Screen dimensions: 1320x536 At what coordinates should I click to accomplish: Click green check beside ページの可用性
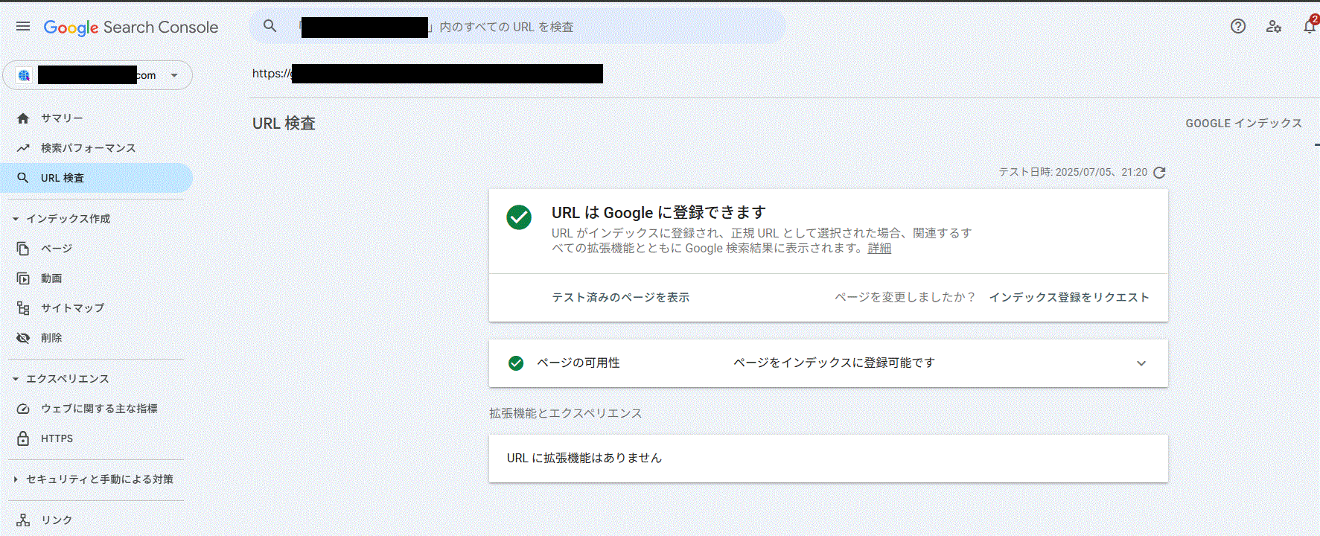(x=516, y=363)
